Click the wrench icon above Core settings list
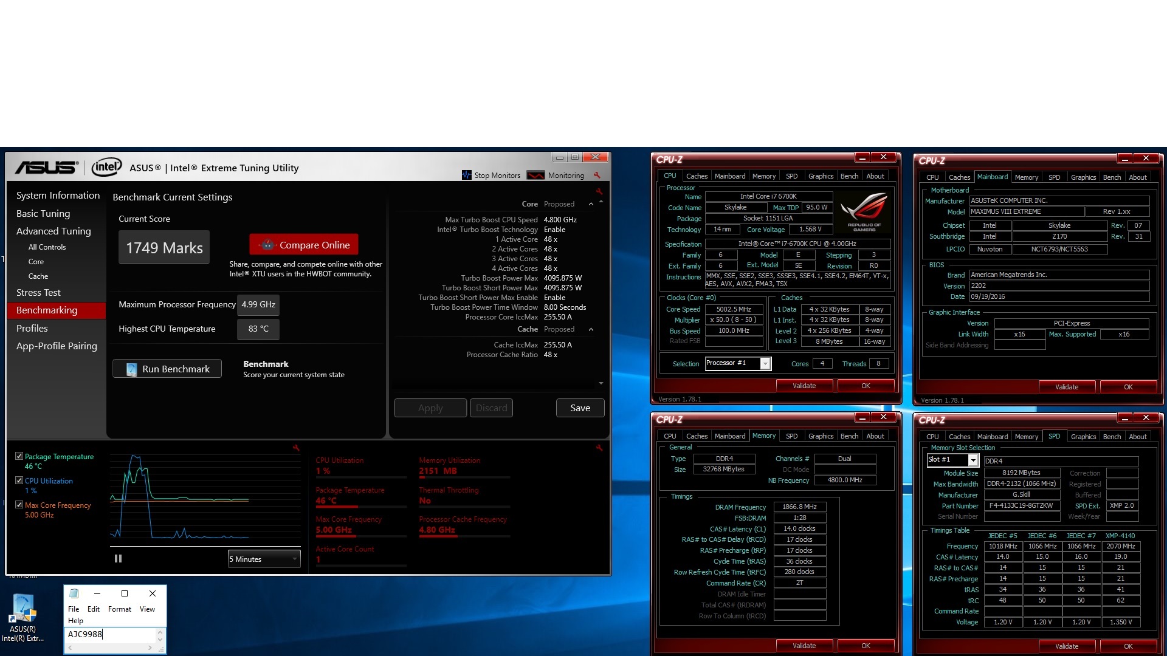Image resolution: width=1167 pixels, height=656 pixels. (x=599, y=191)
